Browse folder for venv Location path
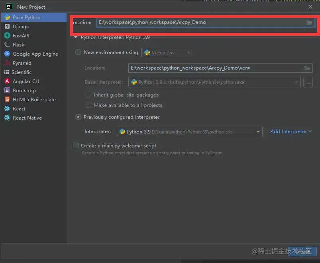 (x=307, y=68)
